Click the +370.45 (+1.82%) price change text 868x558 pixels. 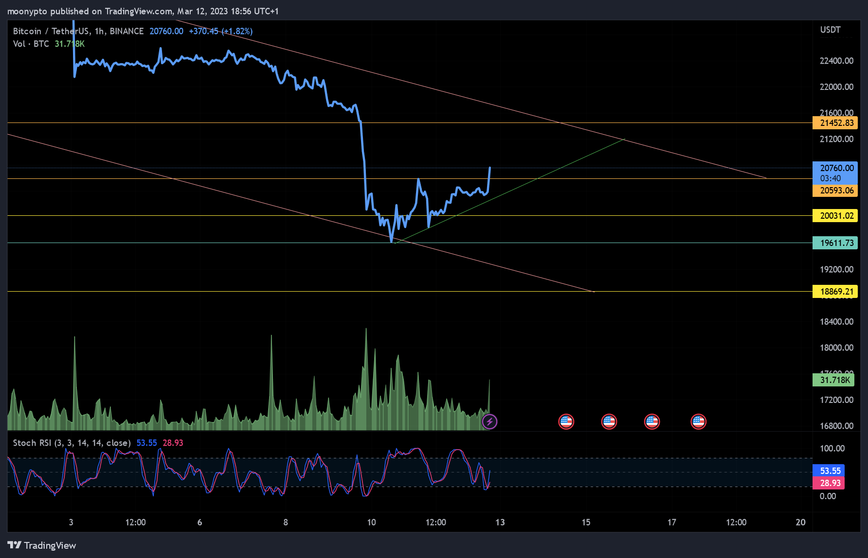pyautogui.click(x=221, y=31)
